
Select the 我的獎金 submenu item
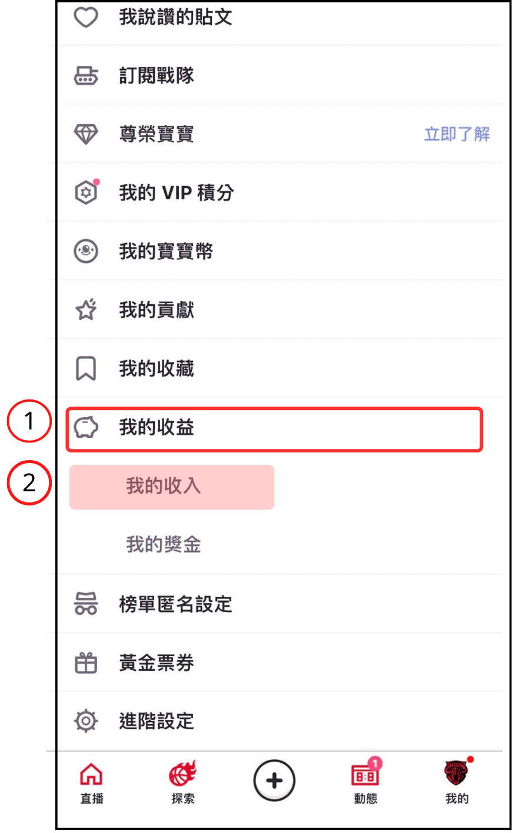[164, 545]
